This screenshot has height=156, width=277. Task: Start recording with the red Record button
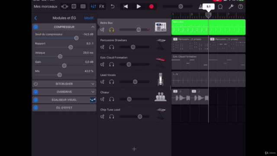tap(151, 6)
